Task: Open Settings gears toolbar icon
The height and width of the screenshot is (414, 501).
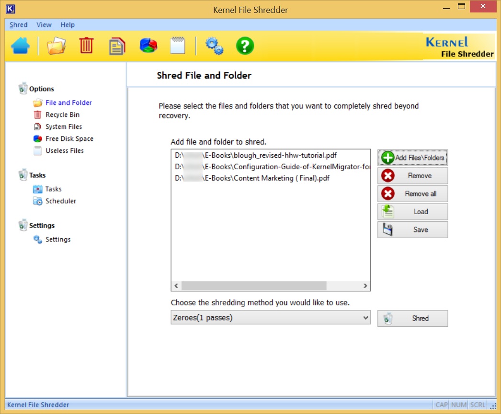Action: [x=214, y=46]
